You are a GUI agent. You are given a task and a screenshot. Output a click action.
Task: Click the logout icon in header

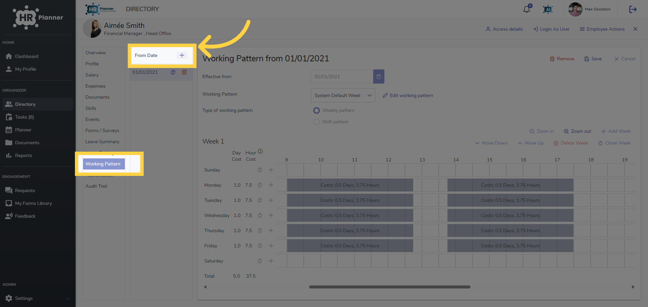click(x=633, y=9)
